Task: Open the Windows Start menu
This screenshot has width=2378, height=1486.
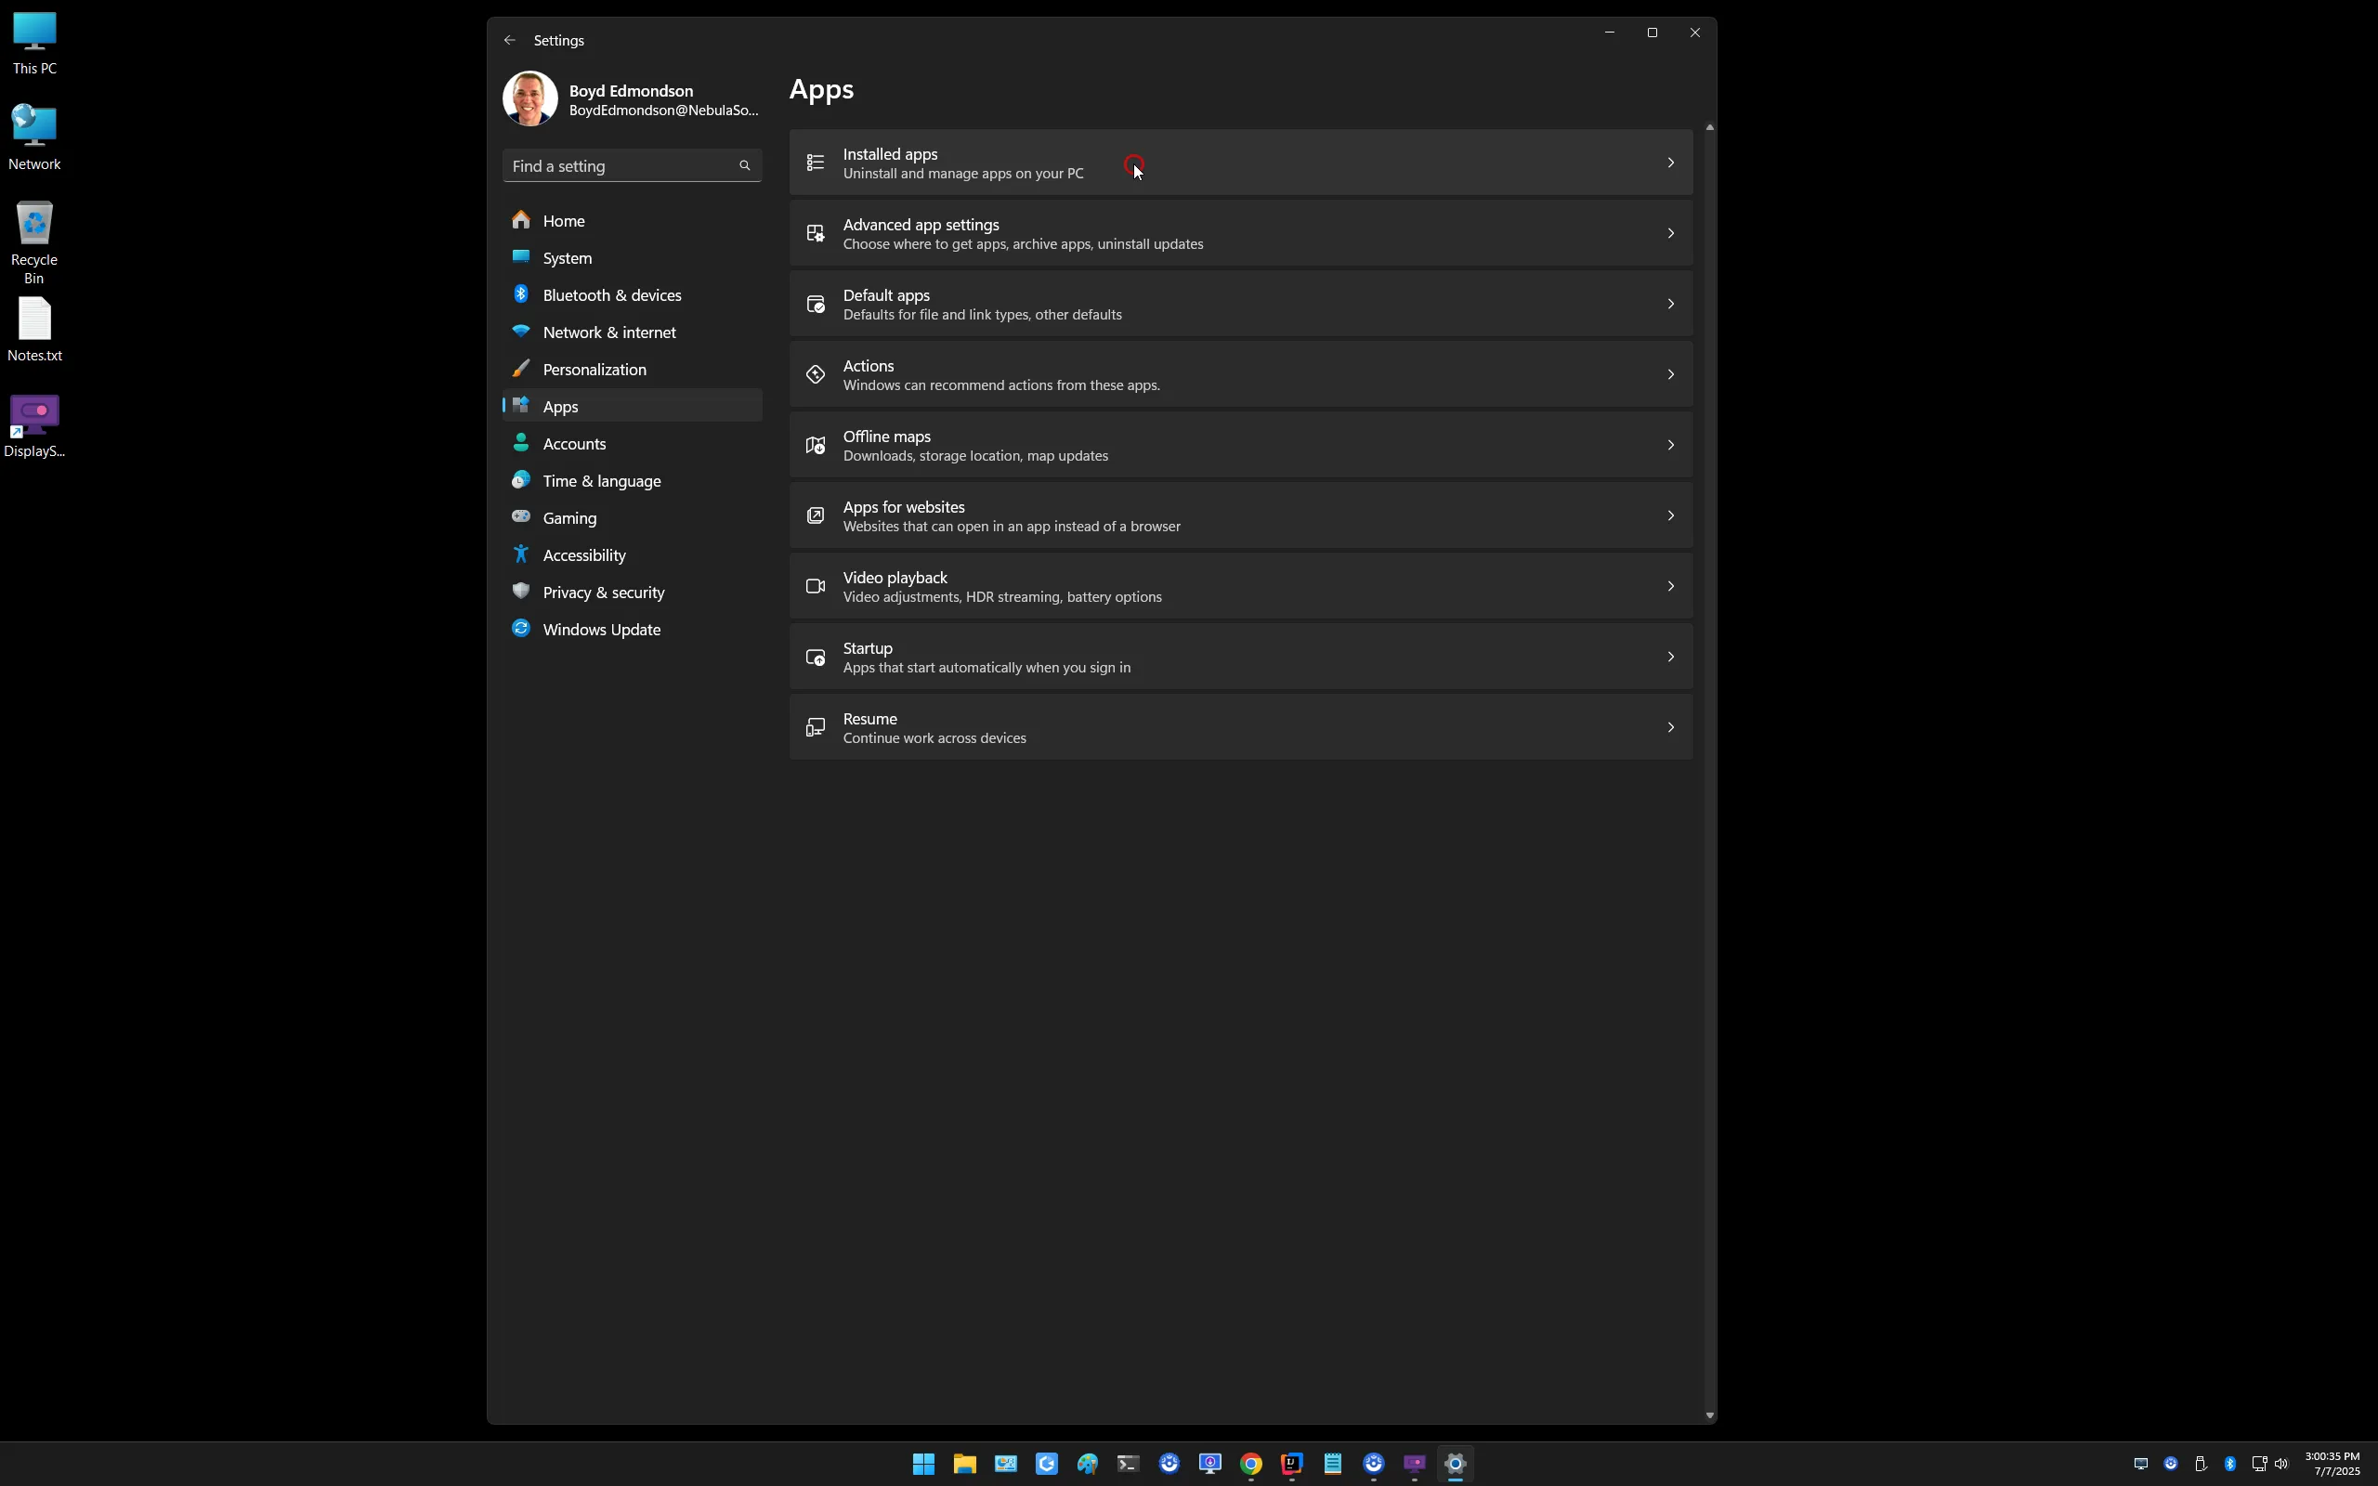Action: 923,1464
